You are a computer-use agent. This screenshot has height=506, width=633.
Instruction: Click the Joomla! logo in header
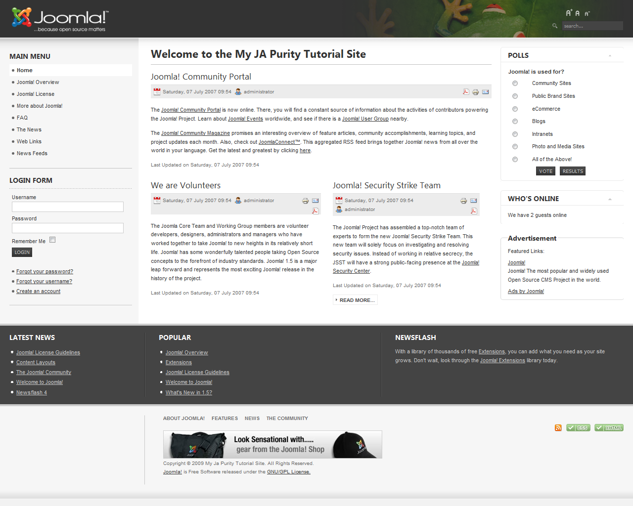(59, 20)
